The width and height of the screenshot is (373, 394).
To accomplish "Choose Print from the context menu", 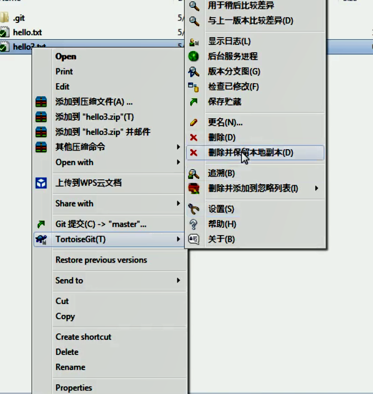I will [64, 71].
